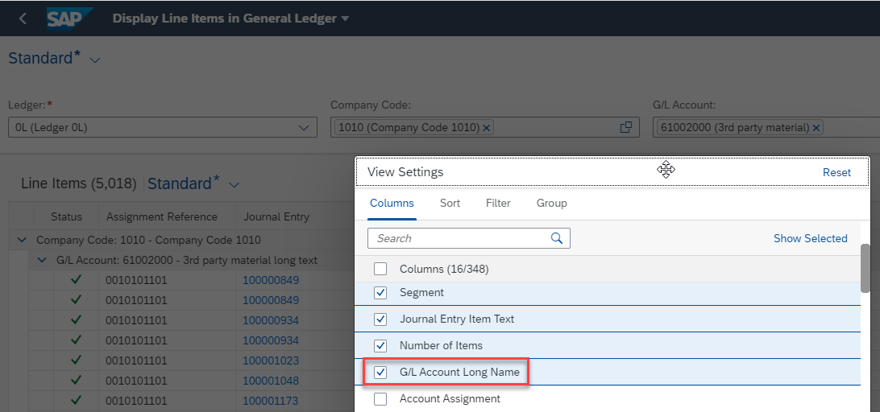The height and width of the screenshot is (412, 880).
Task: Toggle the select-all Columns checkbox
Action: 380,269
